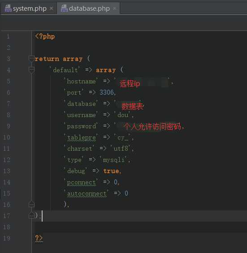This screenshot has width=247, height=253.
Task: Collapse the 'return array' code block on line 3
Action: [31, 59]
